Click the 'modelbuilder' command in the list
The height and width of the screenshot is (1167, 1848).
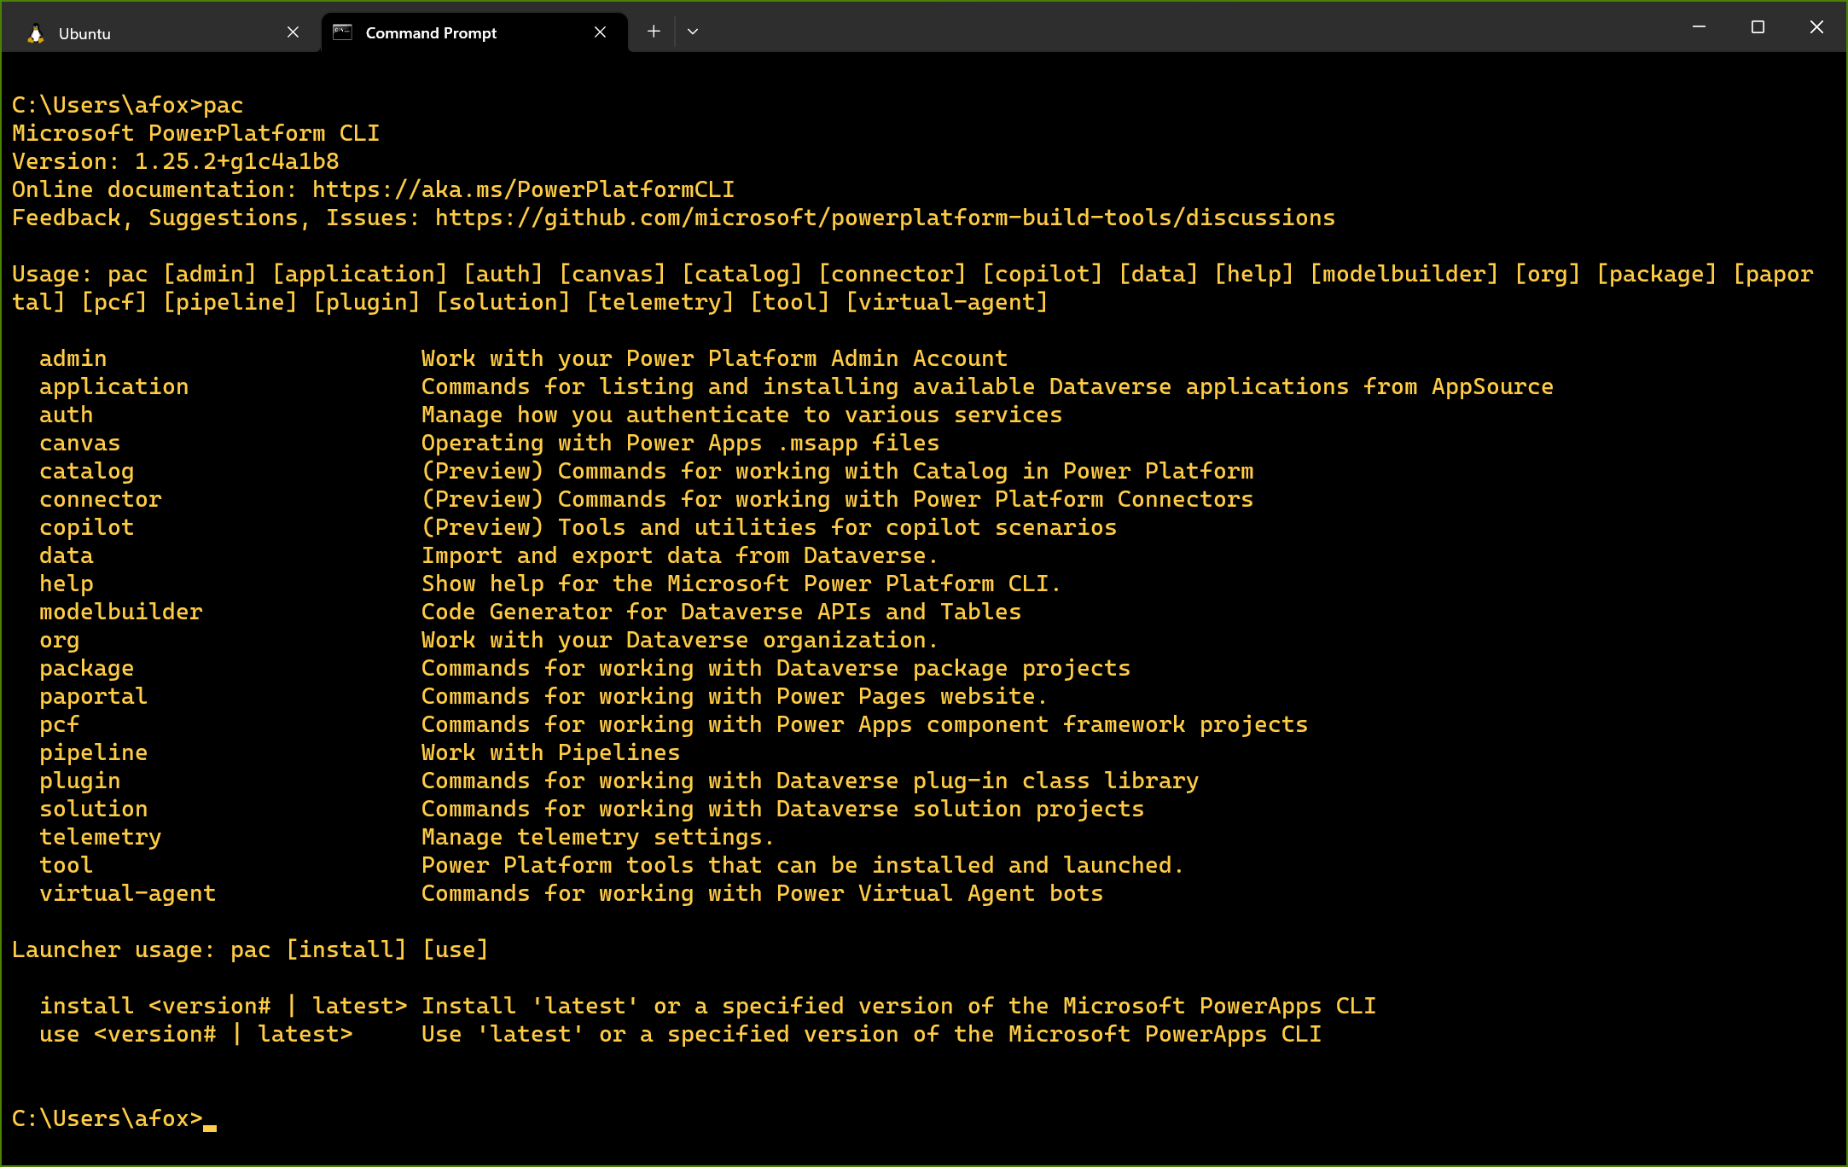point(120,612)
